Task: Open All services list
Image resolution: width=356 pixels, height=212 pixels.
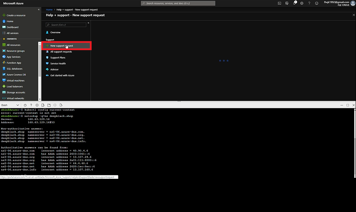Action: 10,33
